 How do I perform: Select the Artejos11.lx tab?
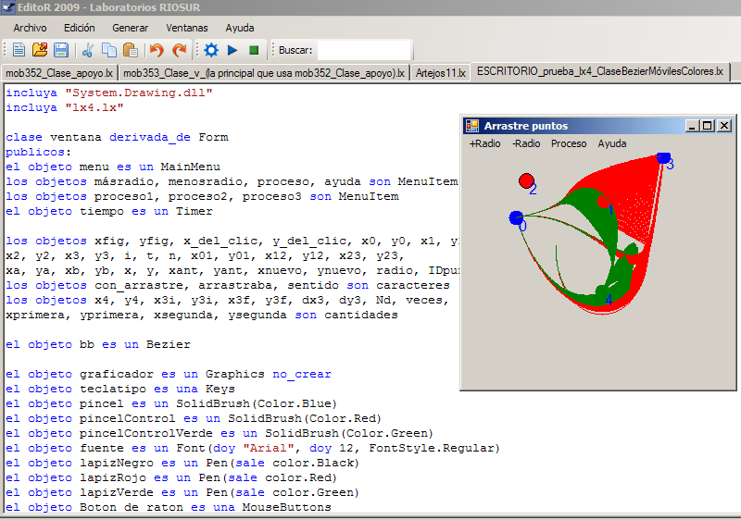tap(440, 72)
